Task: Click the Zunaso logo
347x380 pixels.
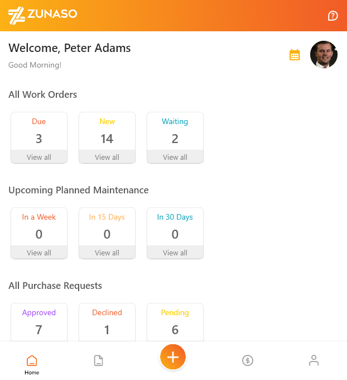Action: point(42,15)
